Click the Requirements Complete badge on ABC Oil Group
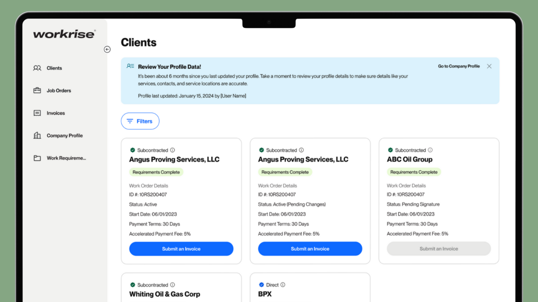Viewport: 538px width, 302px height. (x=414, y=172)
